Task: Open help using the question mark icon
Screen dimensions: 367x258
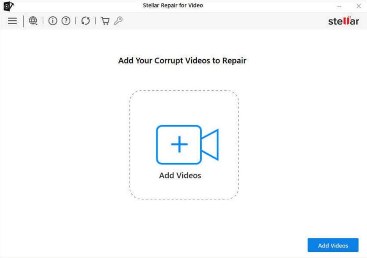Action: [x=66, y=21]
